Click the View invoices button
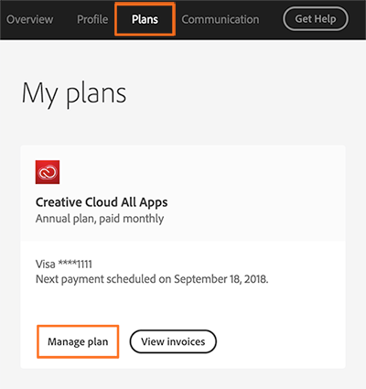This screenshot has height=389, width=366. [x=173, y=341]
